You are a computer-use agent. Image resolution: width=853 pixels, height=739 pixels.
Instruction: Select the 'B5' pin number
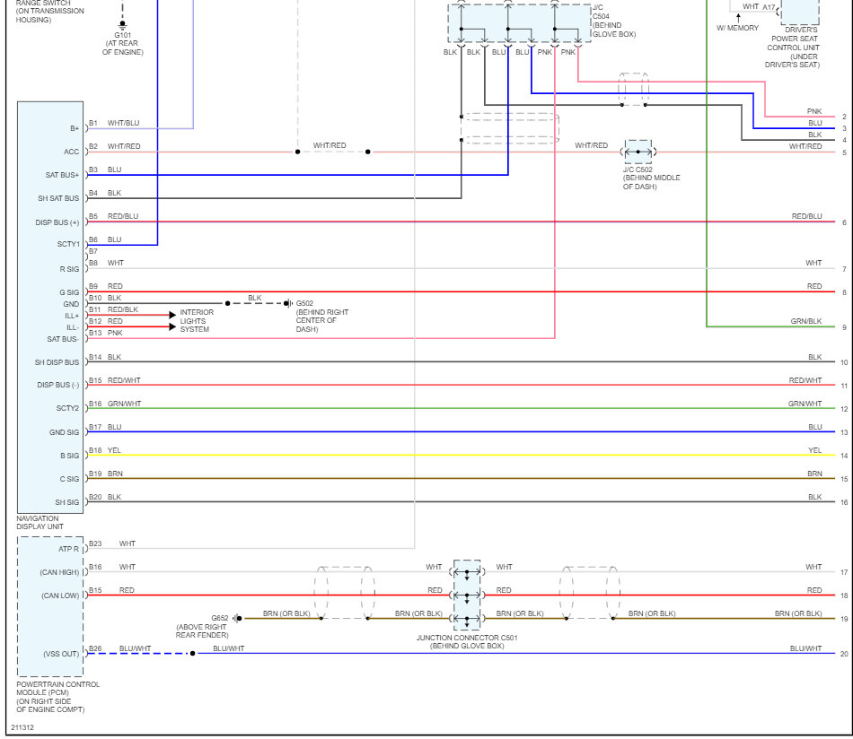pyautogui.click(x=93, y=216)
